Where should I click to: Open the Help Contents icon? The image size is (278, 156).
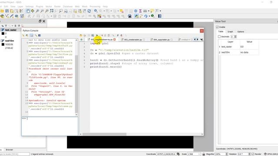point(159,16)
